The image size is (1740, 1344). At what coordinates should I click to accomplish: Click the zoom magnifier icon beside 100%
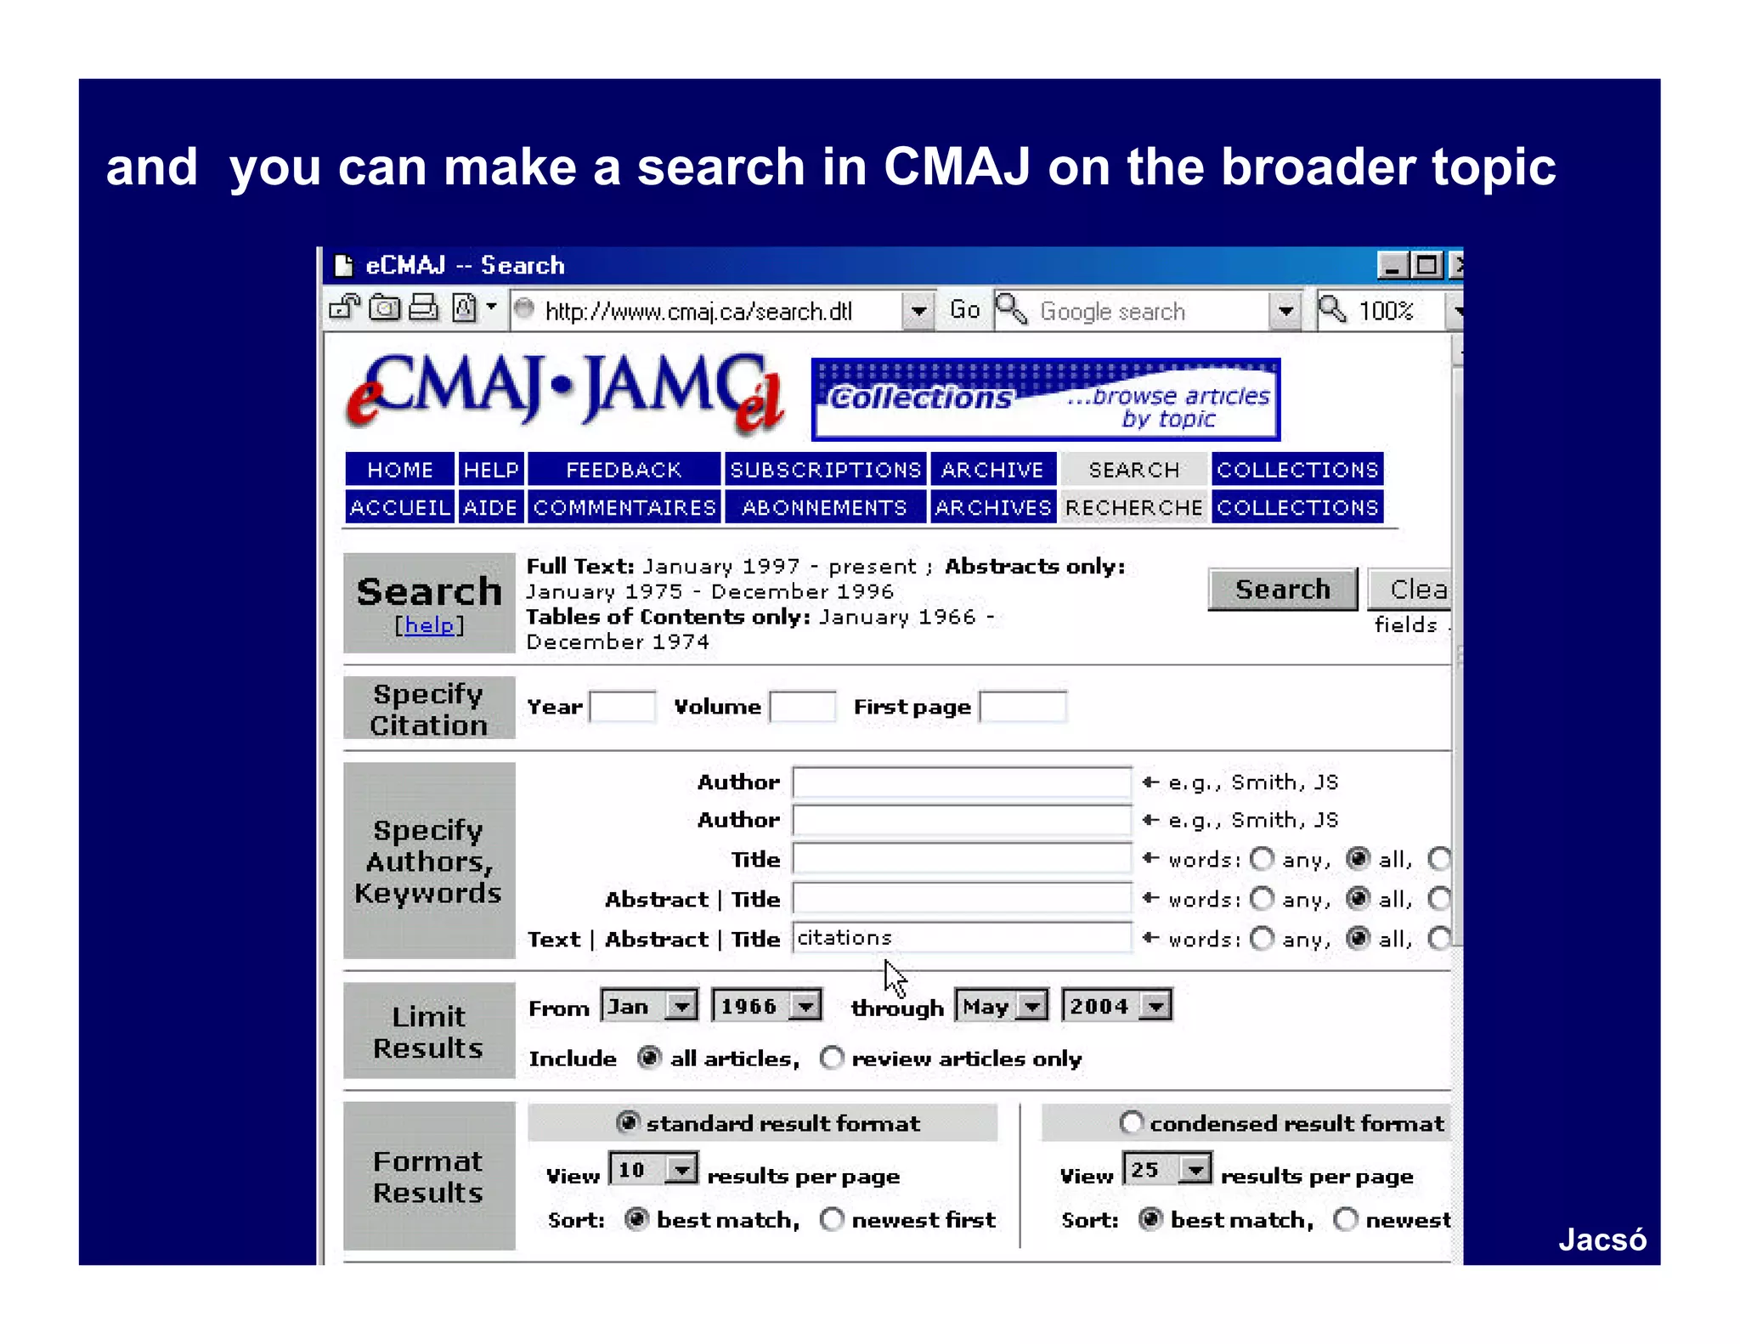coord(1331,309)
